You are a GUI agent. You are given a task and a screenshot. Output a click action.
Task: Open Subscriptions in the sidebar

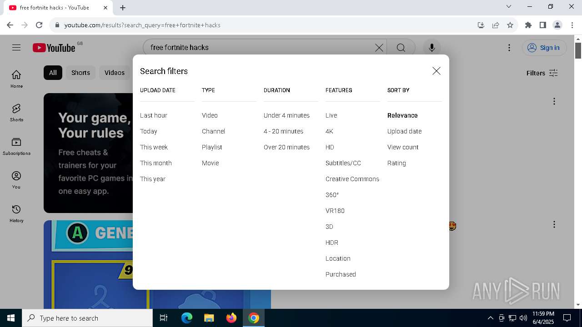coord(16,146)
